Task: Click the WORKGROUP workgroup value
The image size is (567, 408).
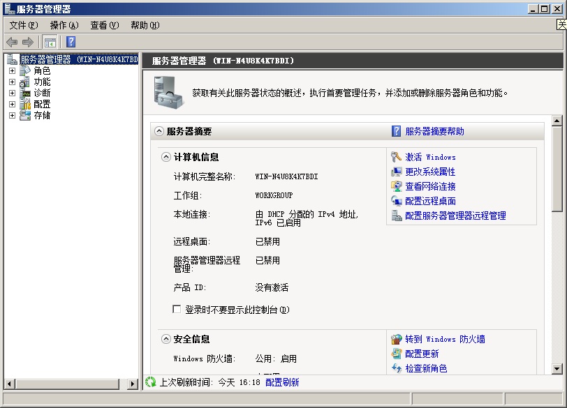Action: coord(274,195)
